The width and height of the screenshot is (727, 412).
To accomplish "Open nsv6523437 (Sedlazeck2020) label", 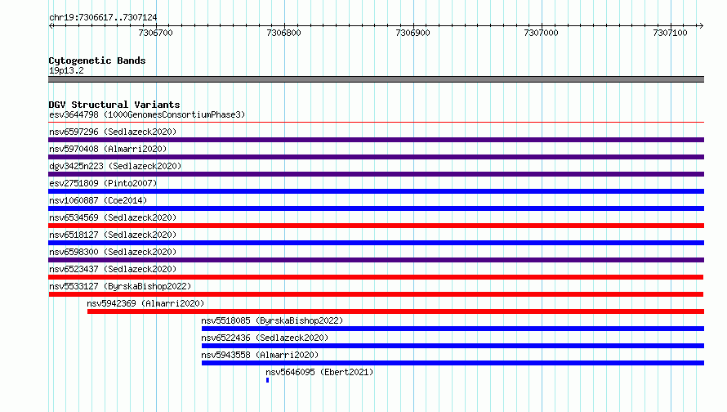I will click(113, 269).
